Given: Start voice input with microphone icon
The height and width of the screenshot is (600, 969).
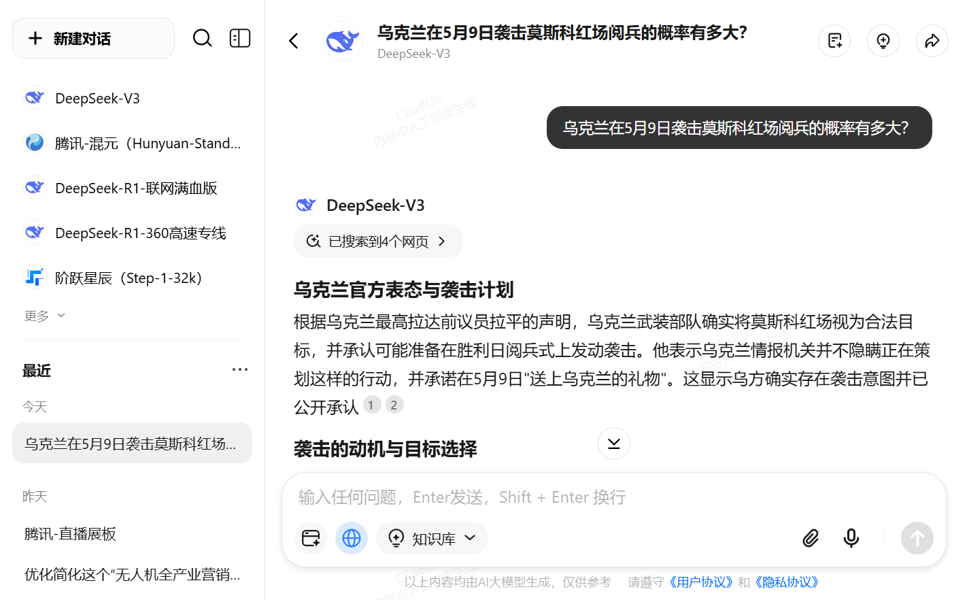Looking at the screenshot, I should pos(851,538).
